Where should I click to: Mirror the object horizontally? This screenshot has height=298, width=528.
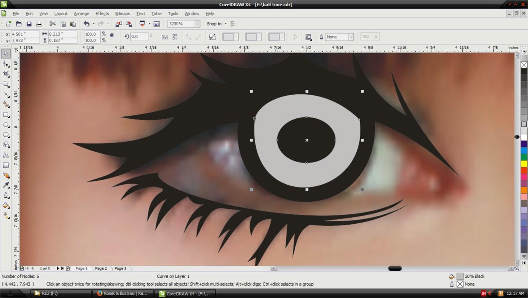pyautogui.click(x=165, y=37)
